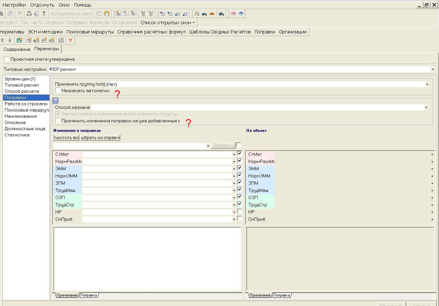Select the Должностные лица item in the left list
Image resolution: width=439 pixels, height=306 pixels.
[x=25, y=129]
